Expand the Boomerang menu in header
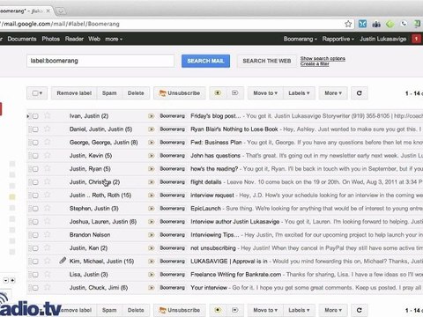This screenshot has height=317, width=423. (x=301, y=39)
